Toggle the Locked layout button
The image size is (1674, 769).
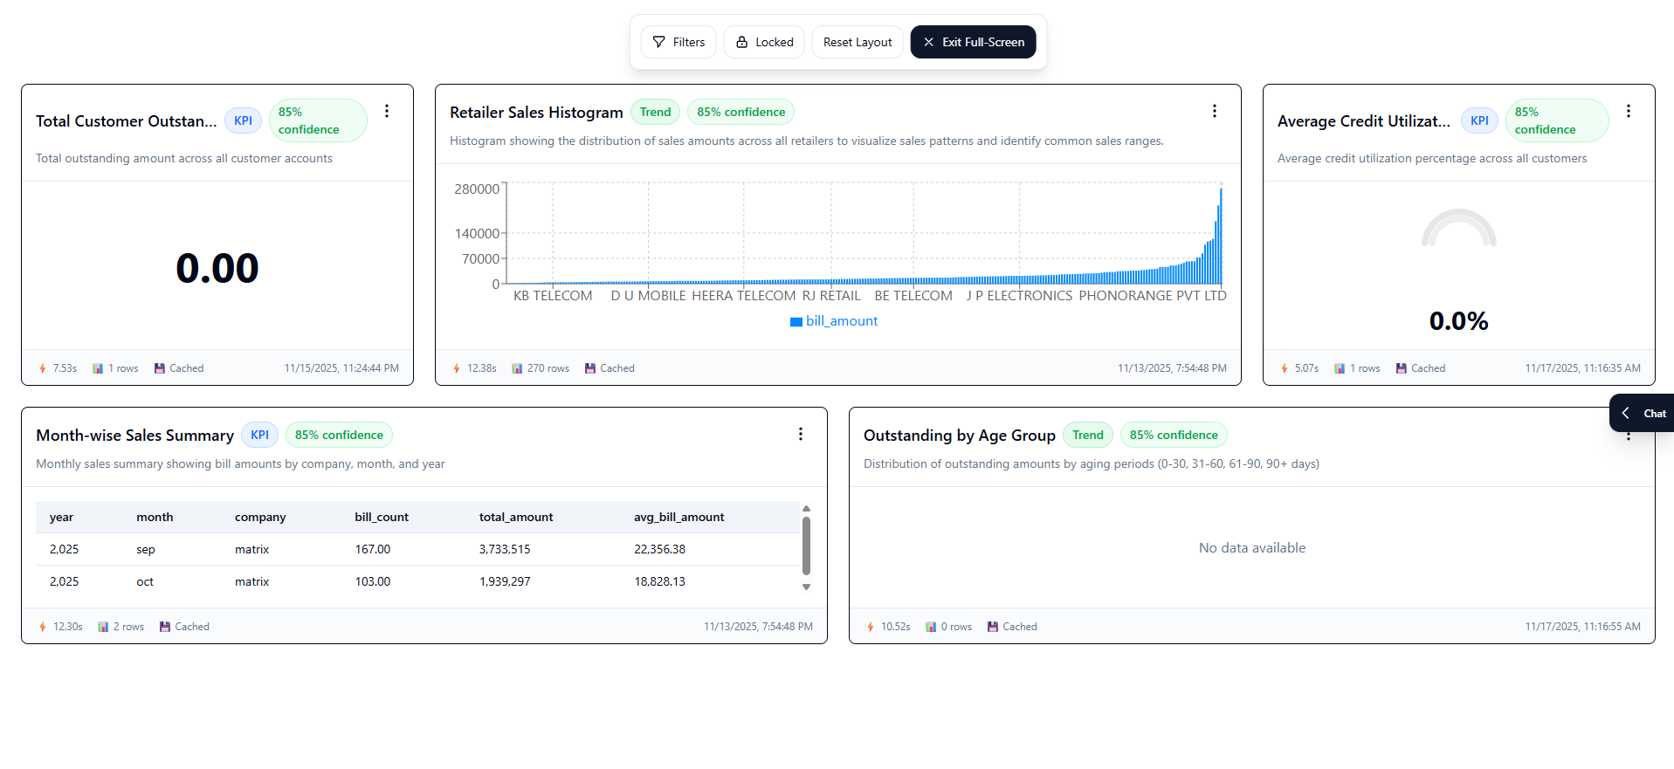(x=764, y=42)
